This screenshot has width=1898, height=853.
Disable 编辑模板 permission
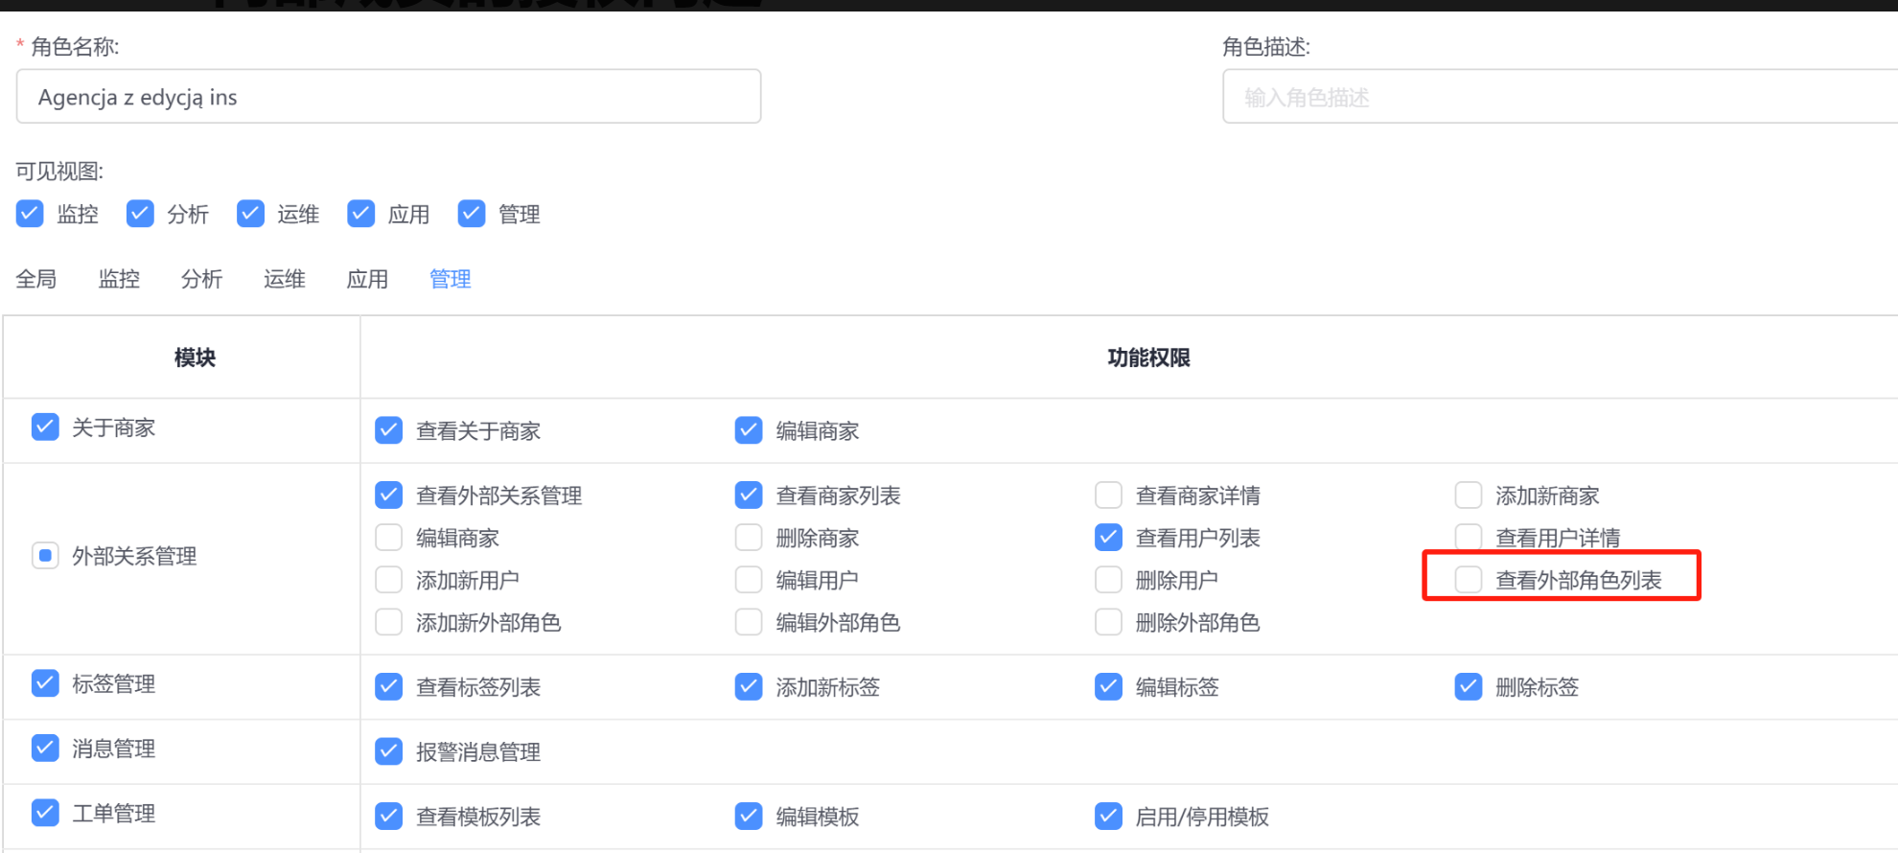coord(749,816)
